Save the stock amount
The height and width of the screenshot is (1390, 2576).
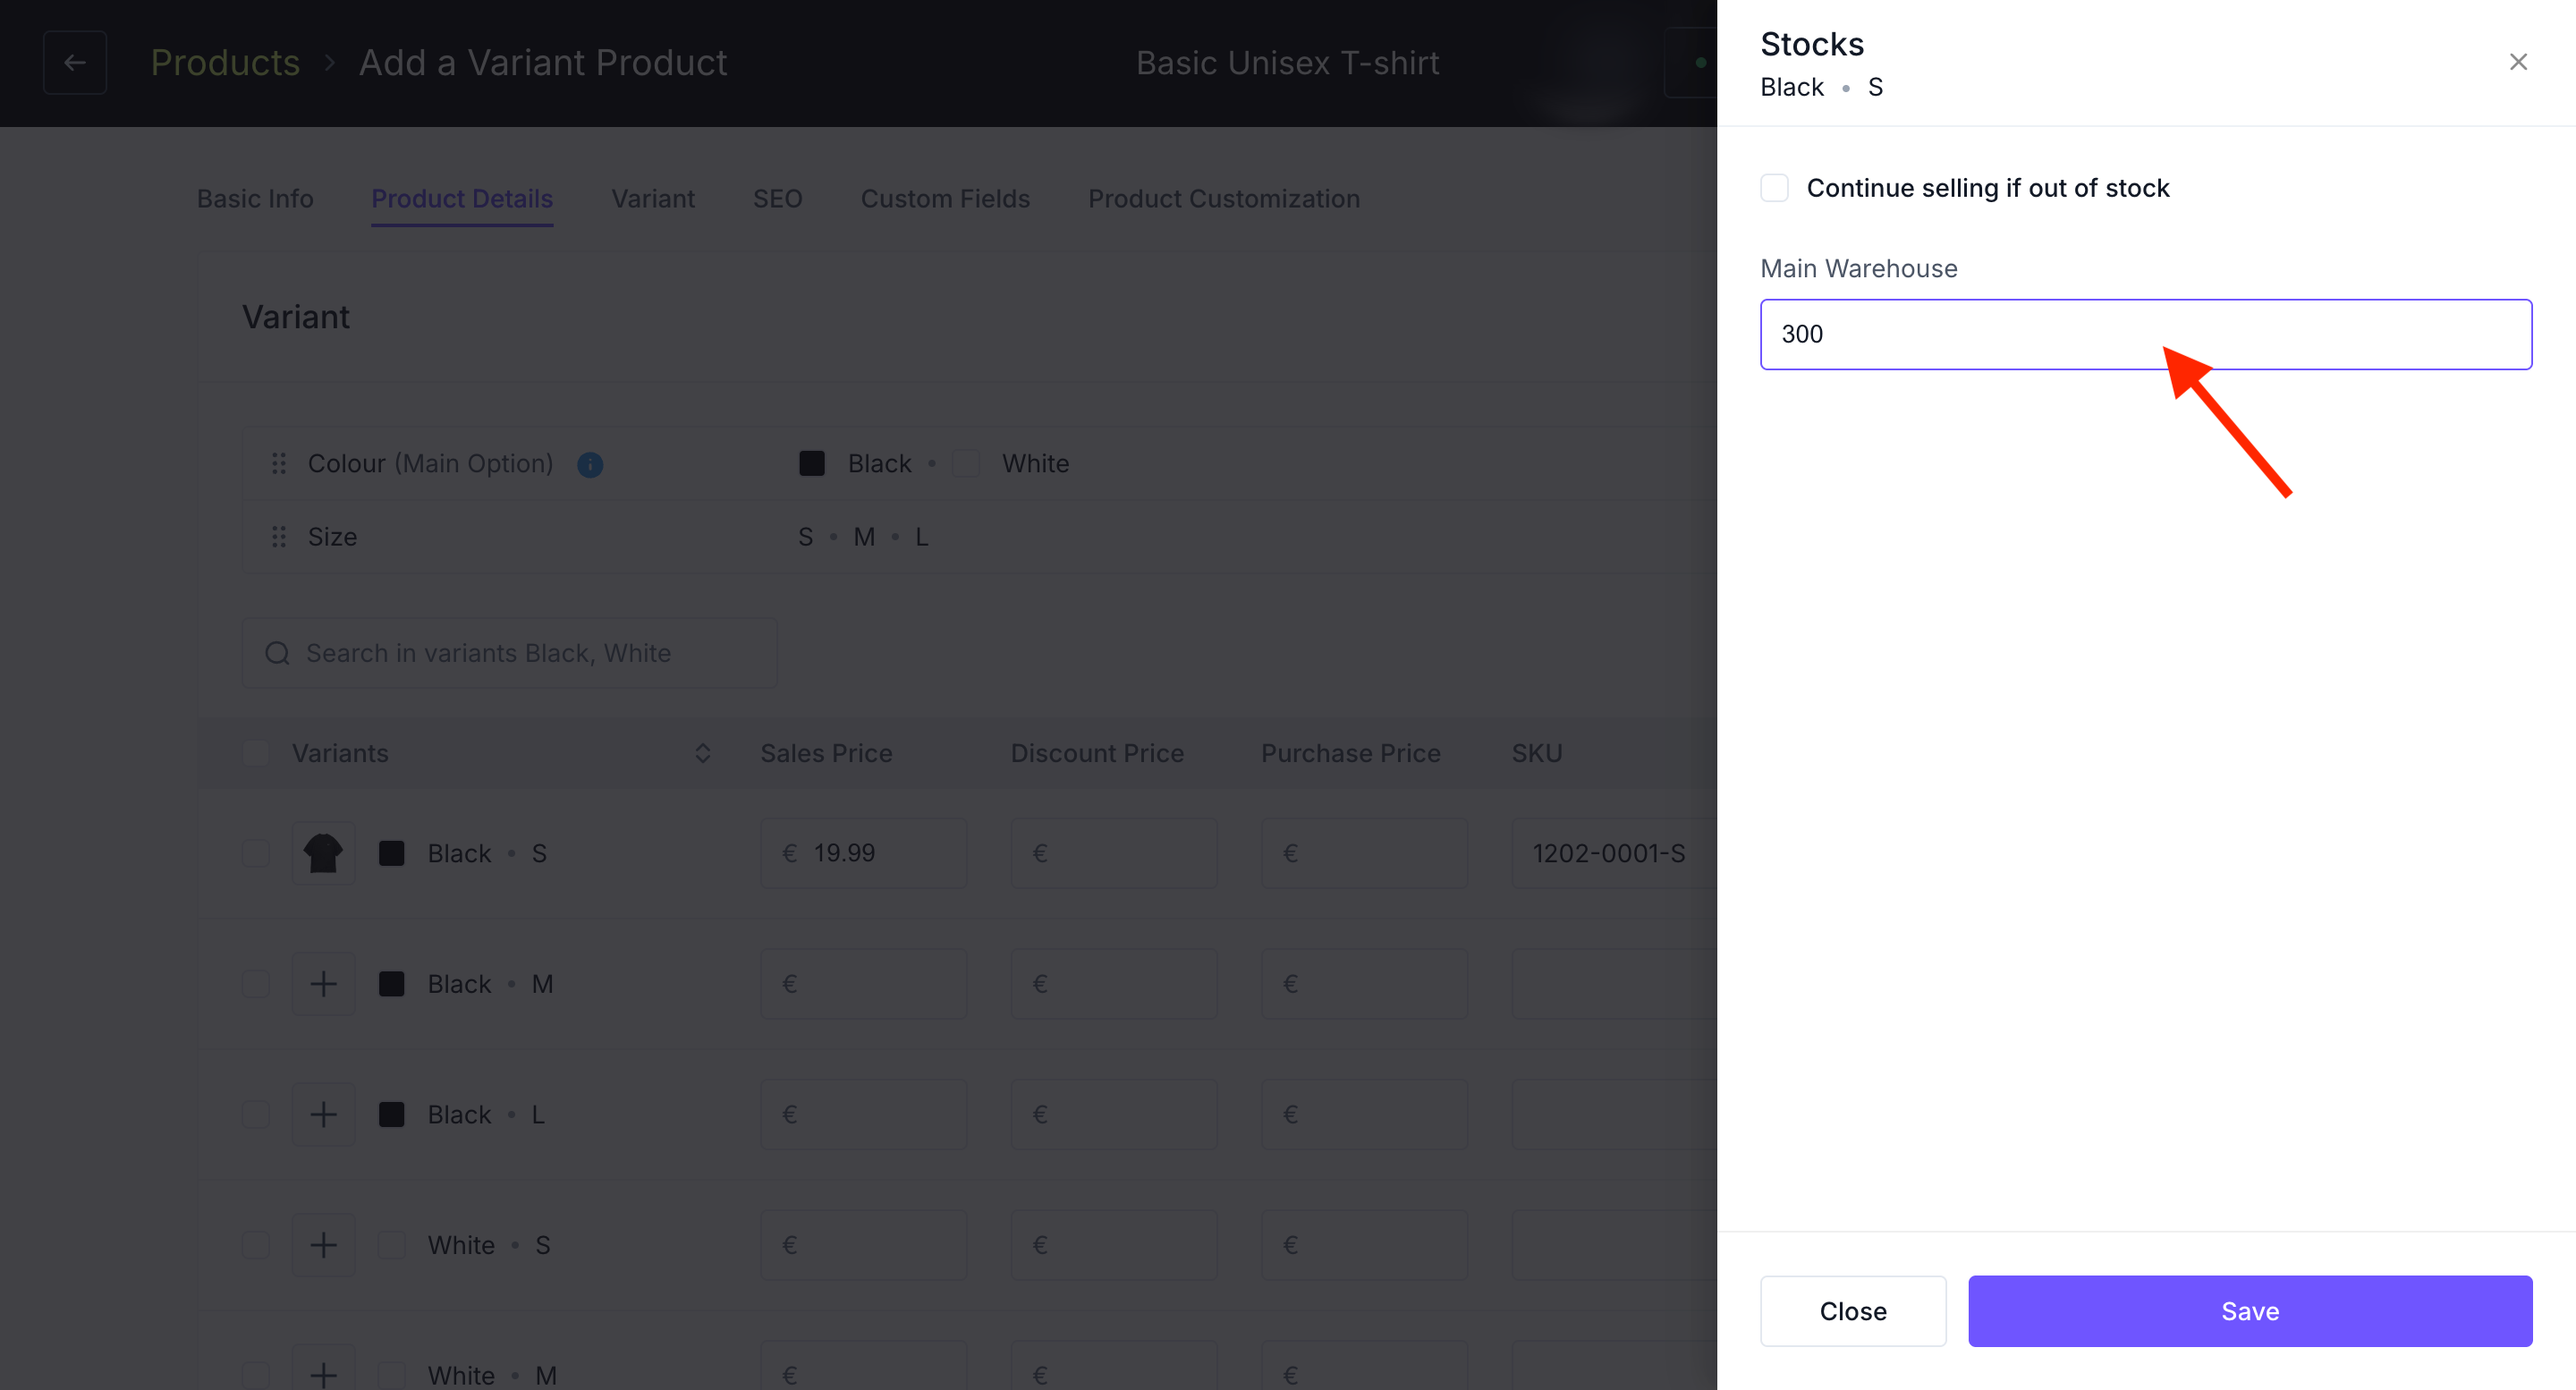(x=2250, y=1311)
